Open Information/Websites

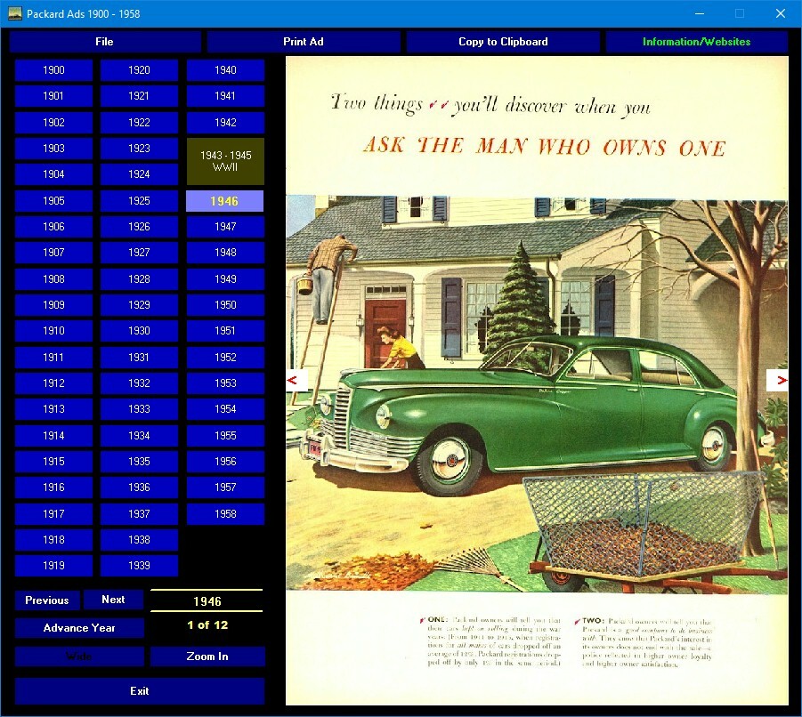(697, 42)
